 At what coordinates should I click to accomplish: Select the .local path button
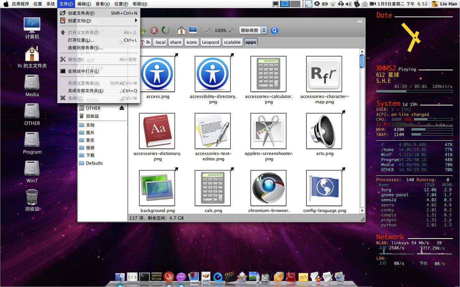click(x=160, y=42)
